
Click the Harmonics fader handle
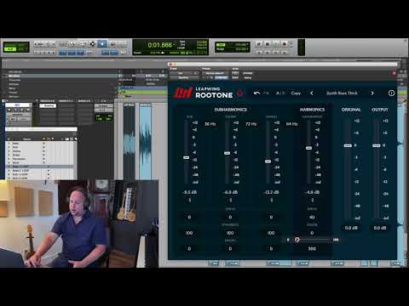[308, 148]
